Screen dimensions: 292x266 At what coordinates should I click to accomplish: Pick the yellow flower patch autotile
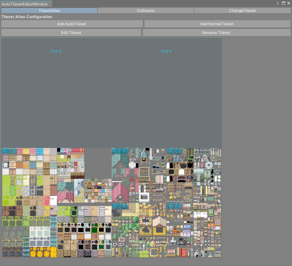tap(40, 252)
